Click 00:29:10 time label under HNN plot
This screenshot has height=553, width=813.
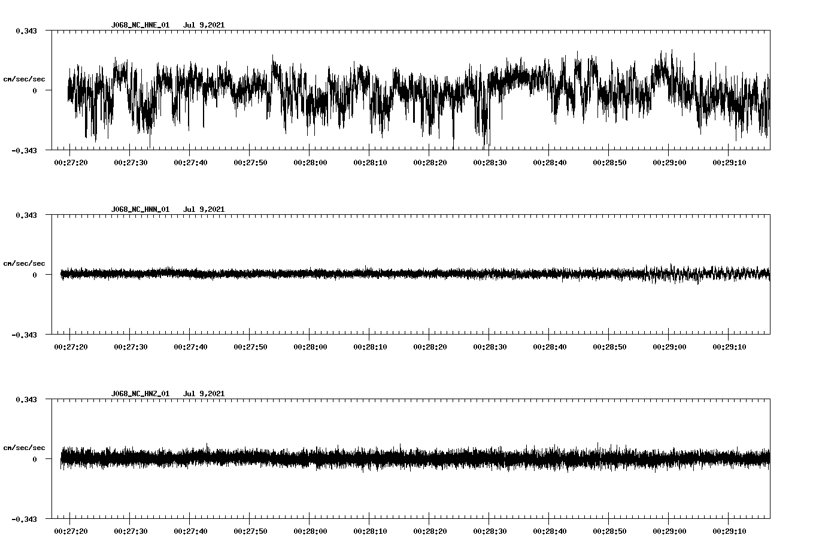[x=729, y=347]
